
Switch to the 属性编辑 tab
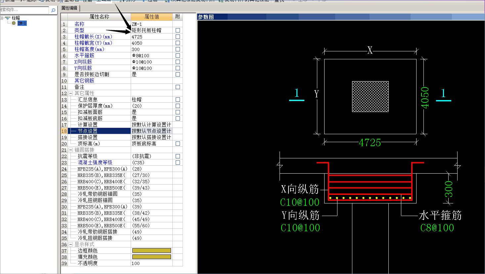pos(69,8)
